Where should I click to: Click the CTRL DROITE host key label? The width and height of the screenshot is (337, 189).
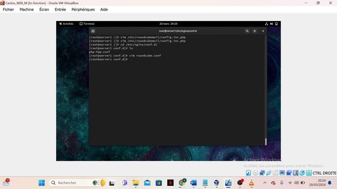tap(324, 173)
